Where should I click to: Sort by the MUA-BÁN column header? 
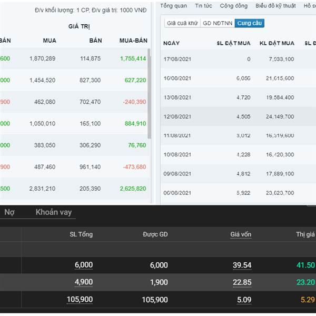click(x=133, y=41)
